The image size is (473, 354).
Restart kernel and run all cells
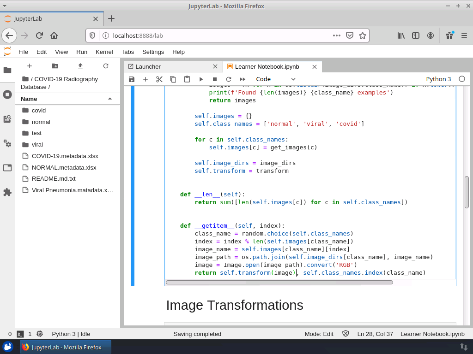[x=243, y=79]
